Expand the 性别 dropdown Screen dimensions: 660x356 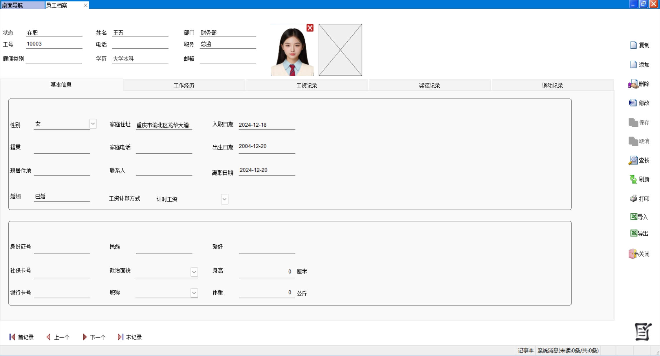click(93, 124)
